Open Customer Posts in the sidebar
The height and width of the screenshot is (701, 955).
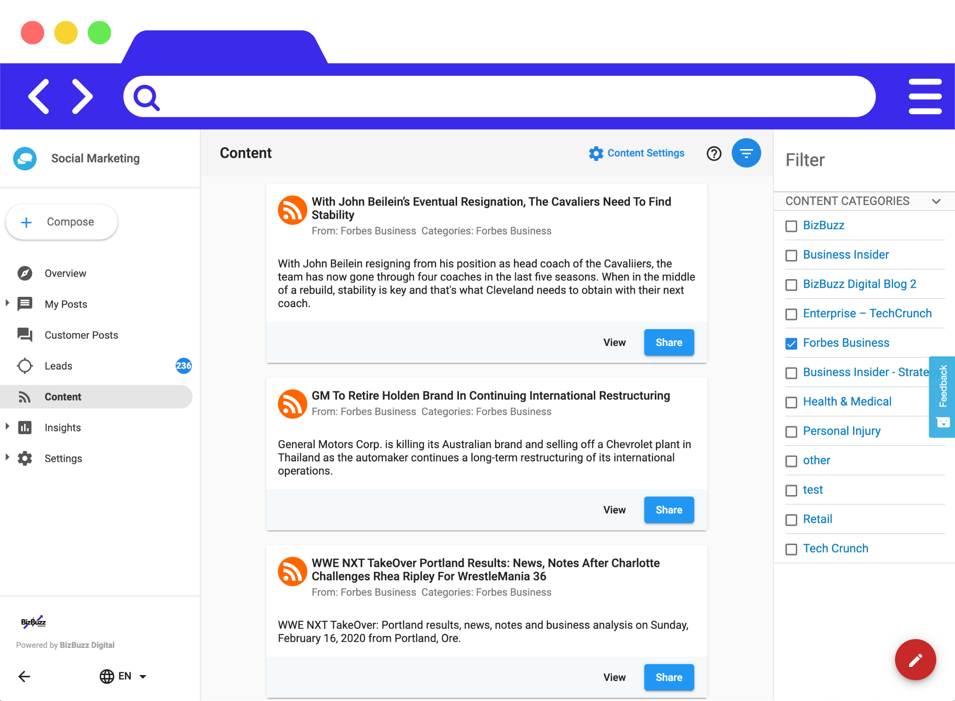(96, 335)
